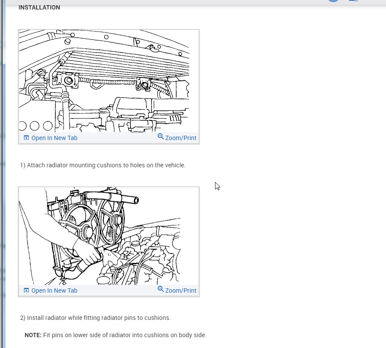The width and height of the screenshot is (386, 348).
Task: Click NOTE Fit pins on lower side text
Action: coord(115,335)
